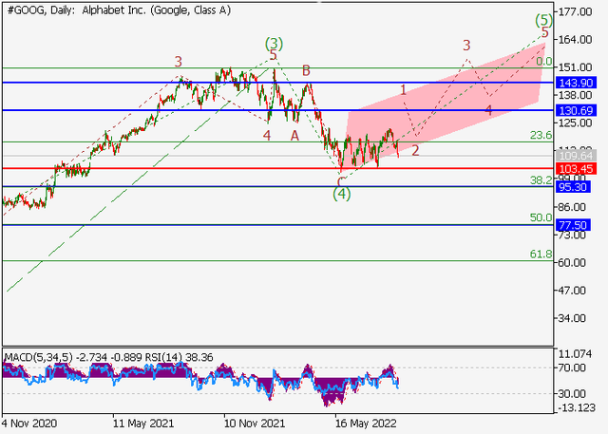Image resolution: width=608 pixels, height=434 pixels.
Task: Click the green (4) wave label
Action: (342, 194)
